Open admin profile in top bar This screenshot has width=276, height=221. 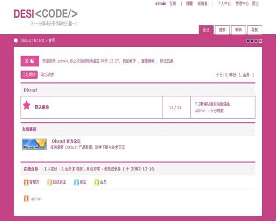click(160, 3)
